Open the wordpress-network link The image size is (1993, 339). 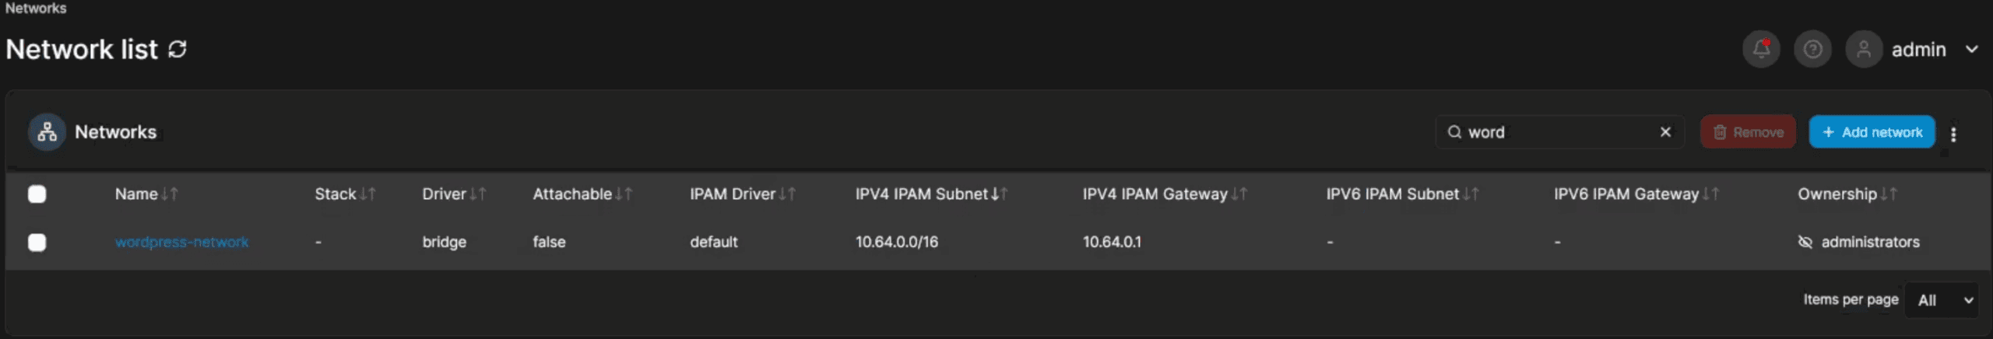182,242
